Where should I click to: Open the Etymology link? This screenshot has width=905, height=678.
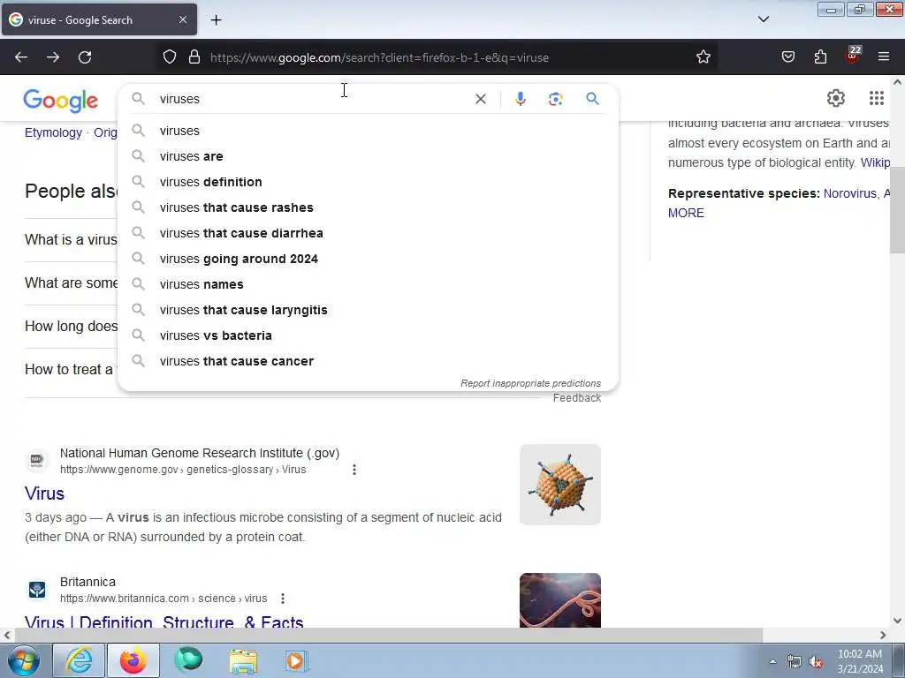point(53,132)
